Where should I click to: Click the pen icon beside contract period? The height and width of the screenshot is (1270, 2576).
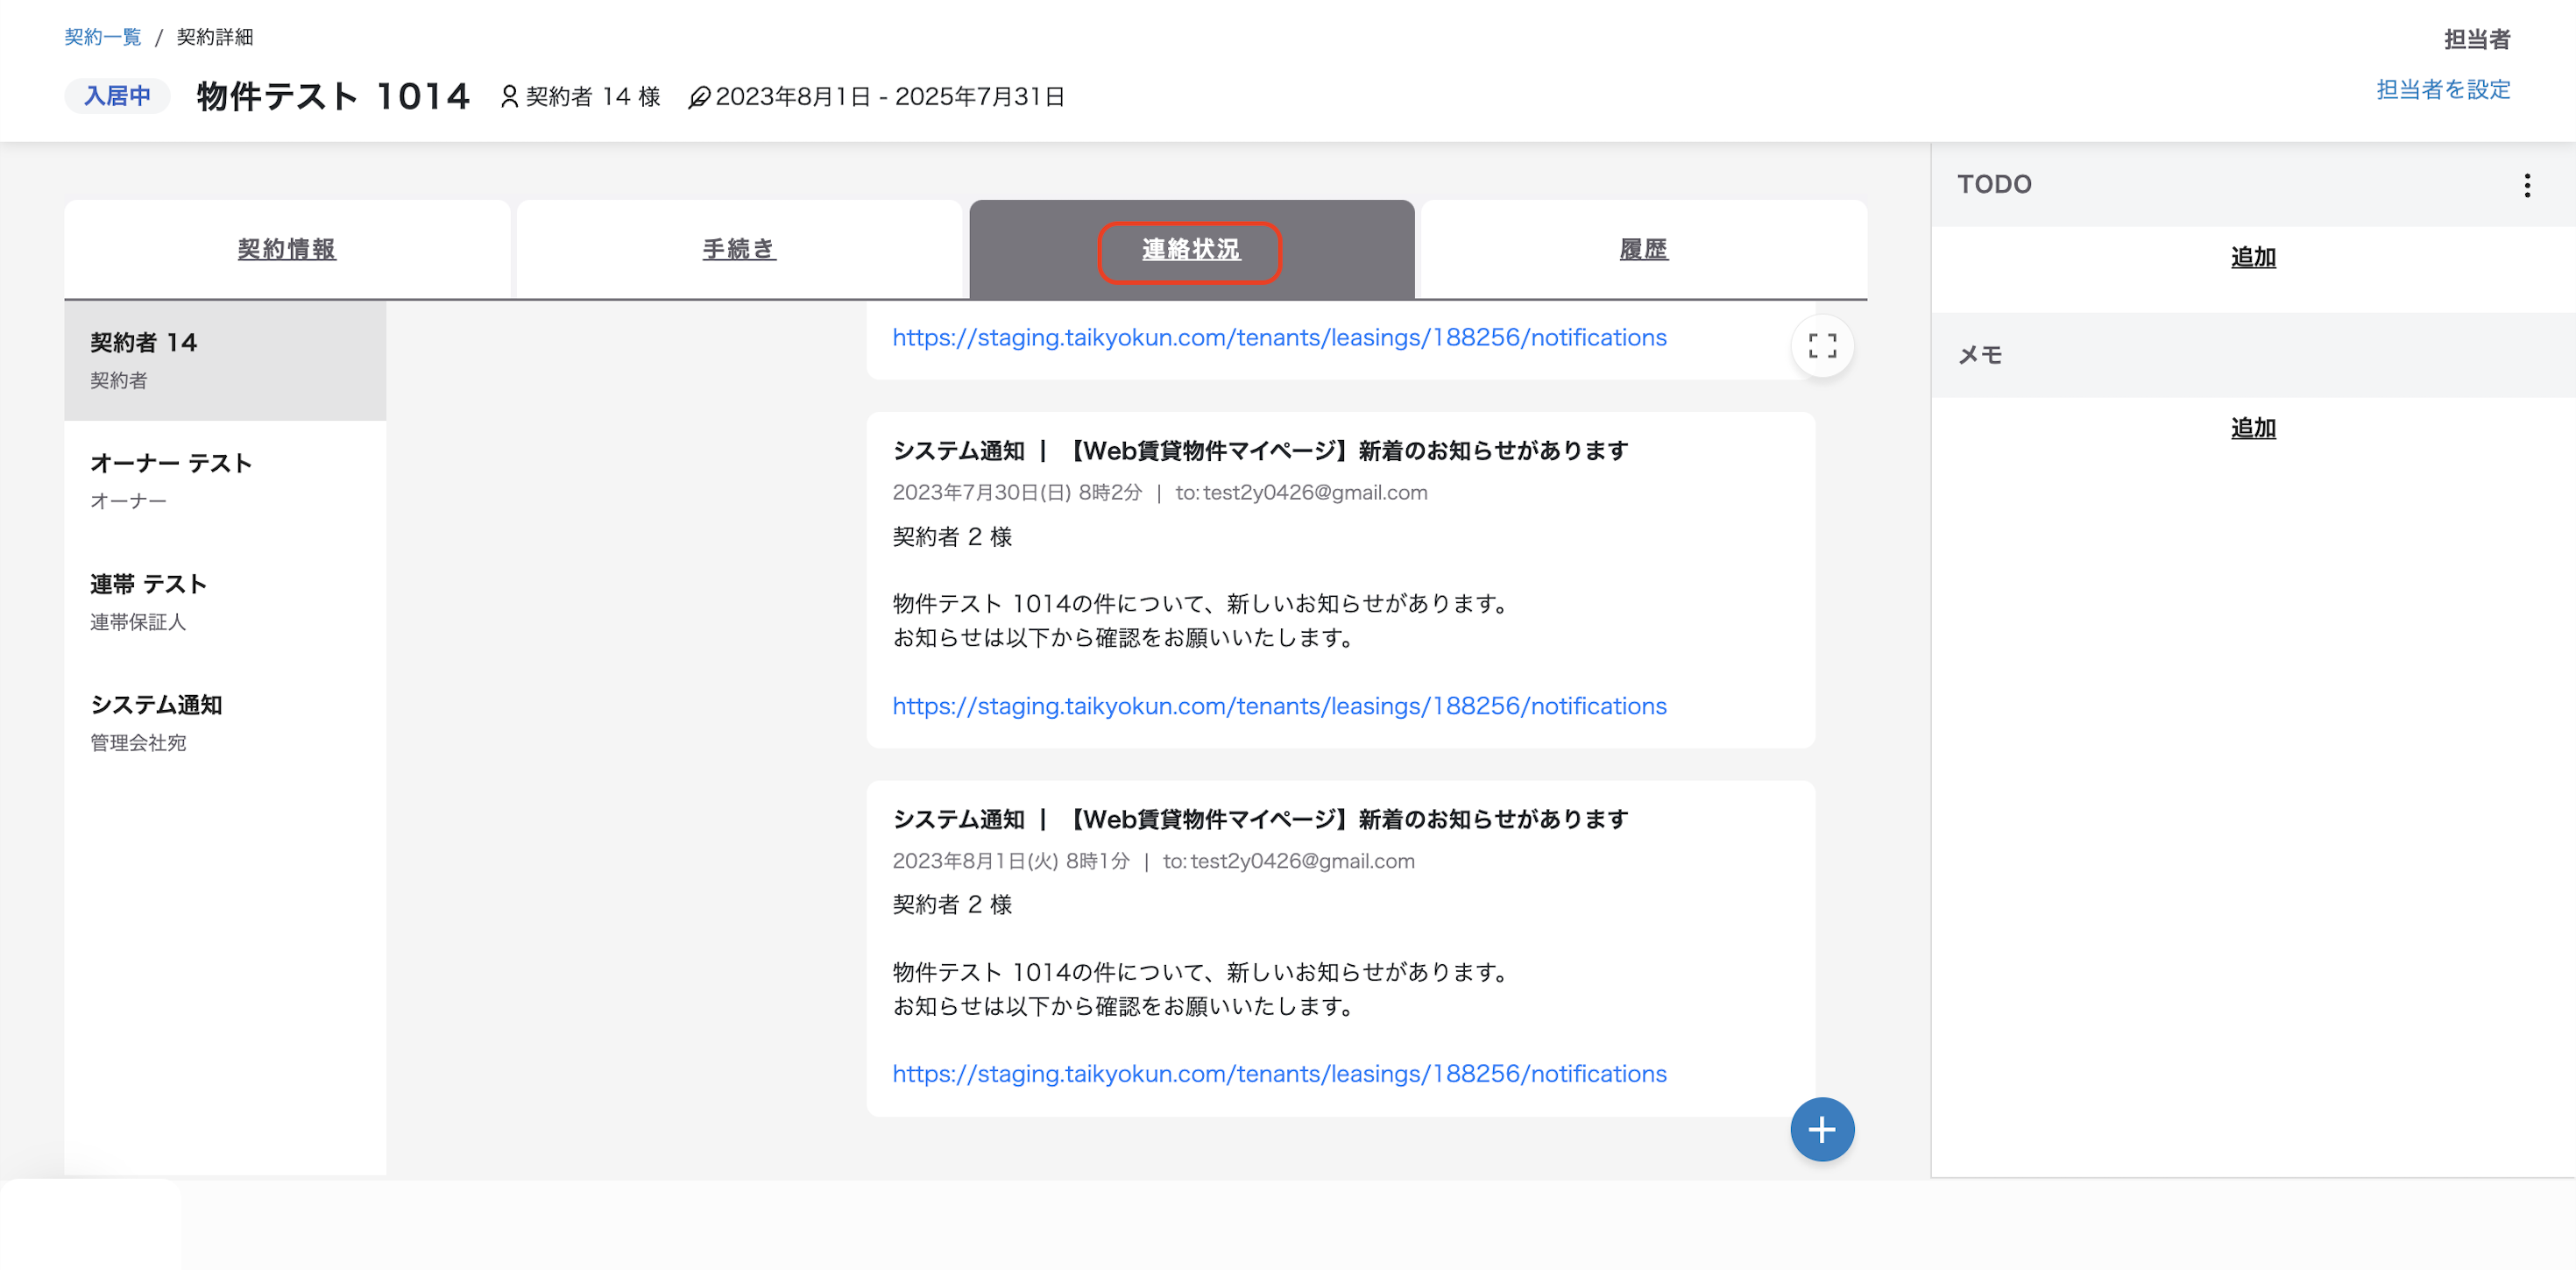coord(699,97)
